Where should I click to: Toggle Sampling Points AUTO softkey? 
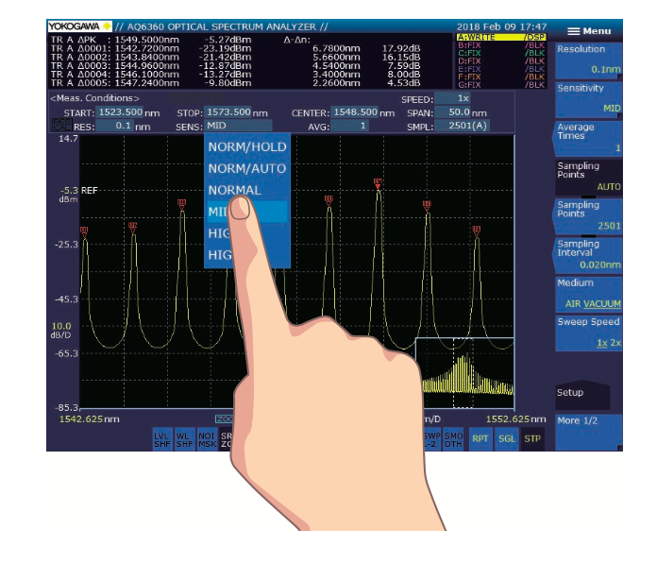[x=588, y=177]
